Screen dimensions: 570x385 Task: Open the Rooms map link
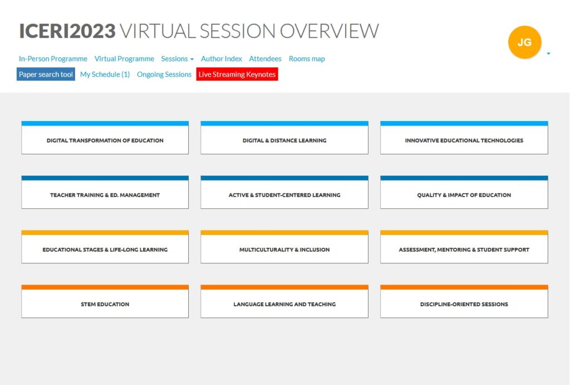pos(307,59)
